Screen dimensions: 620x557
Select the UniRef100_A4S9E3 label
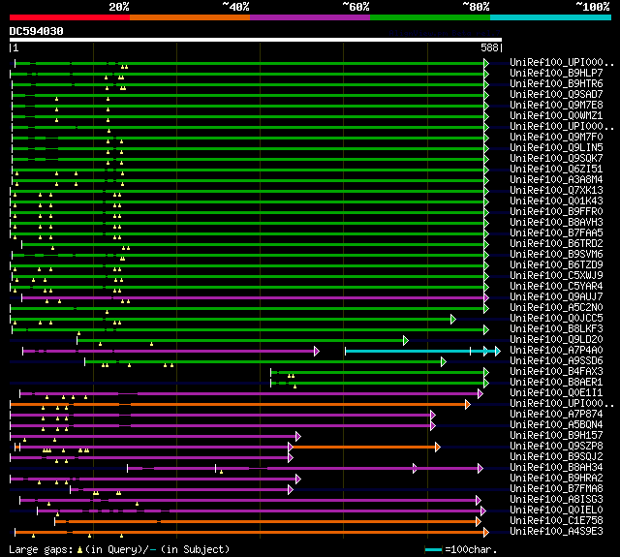pyautogui.click(x=556, y=532)
